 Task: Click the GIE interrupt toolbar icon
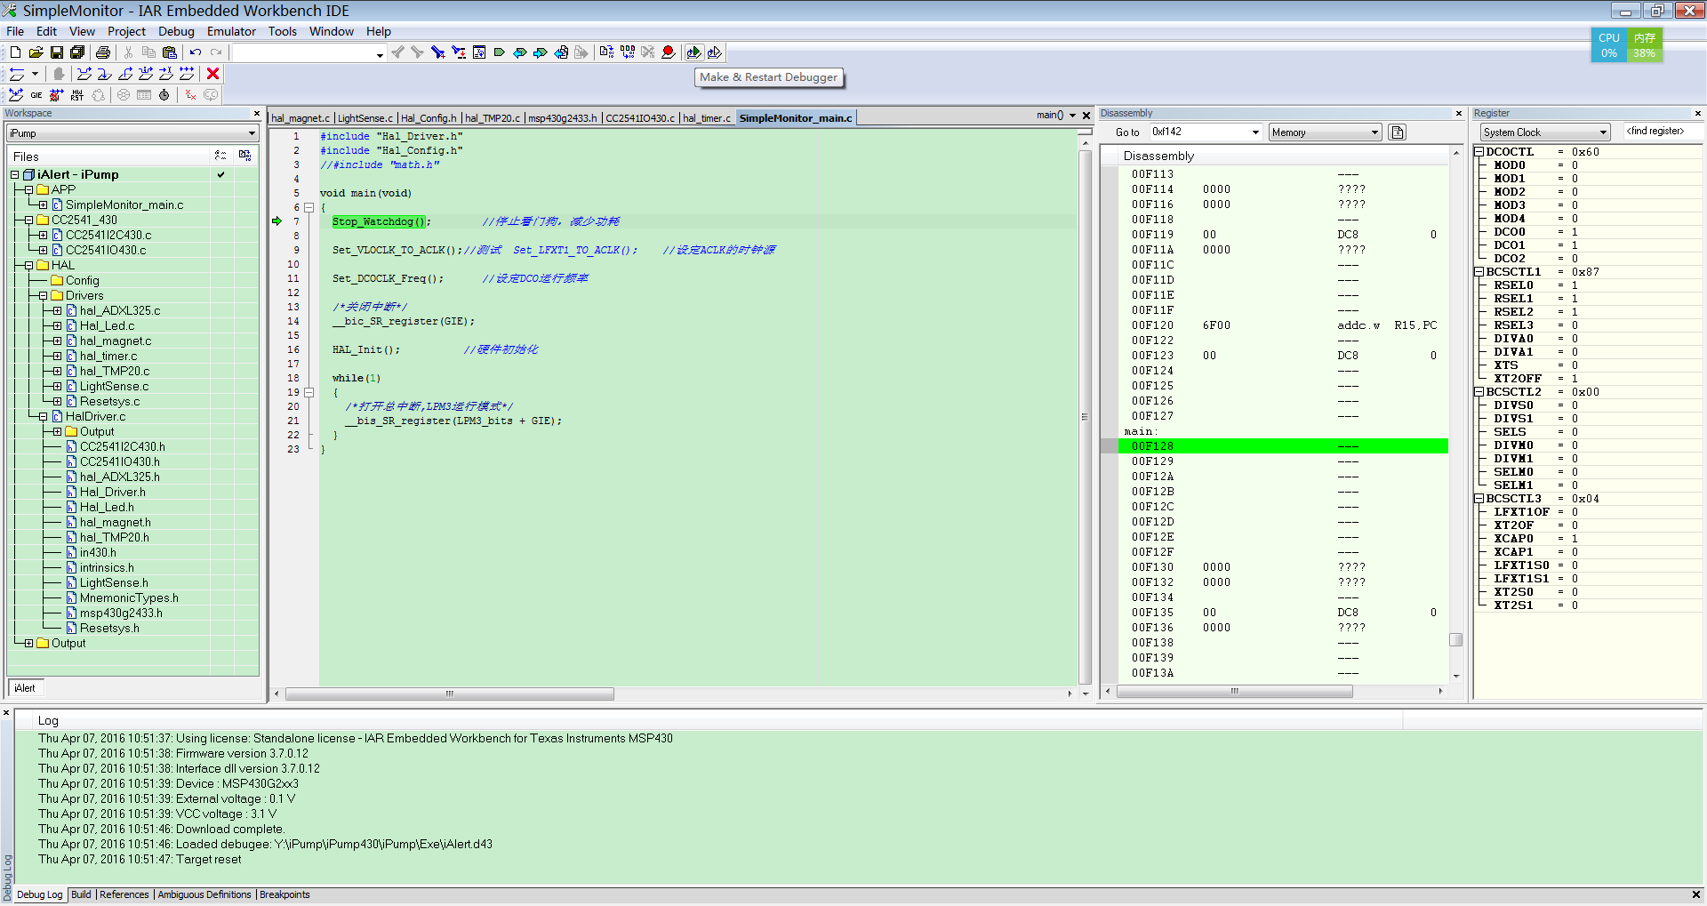coord(36,95)
